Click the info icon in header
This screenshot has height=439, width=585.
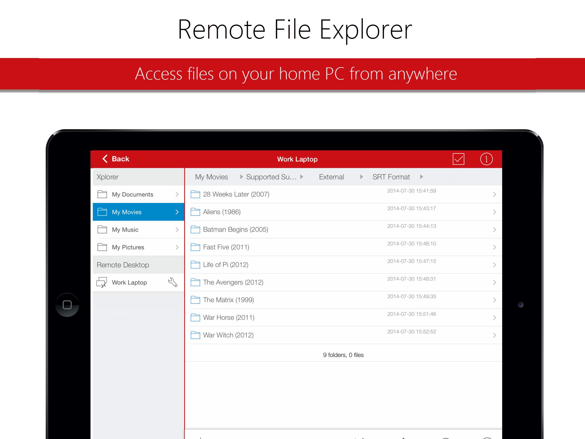[486, 159]
